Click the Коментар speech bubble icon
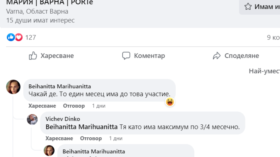The image size is (280, 157). (126, 56)
